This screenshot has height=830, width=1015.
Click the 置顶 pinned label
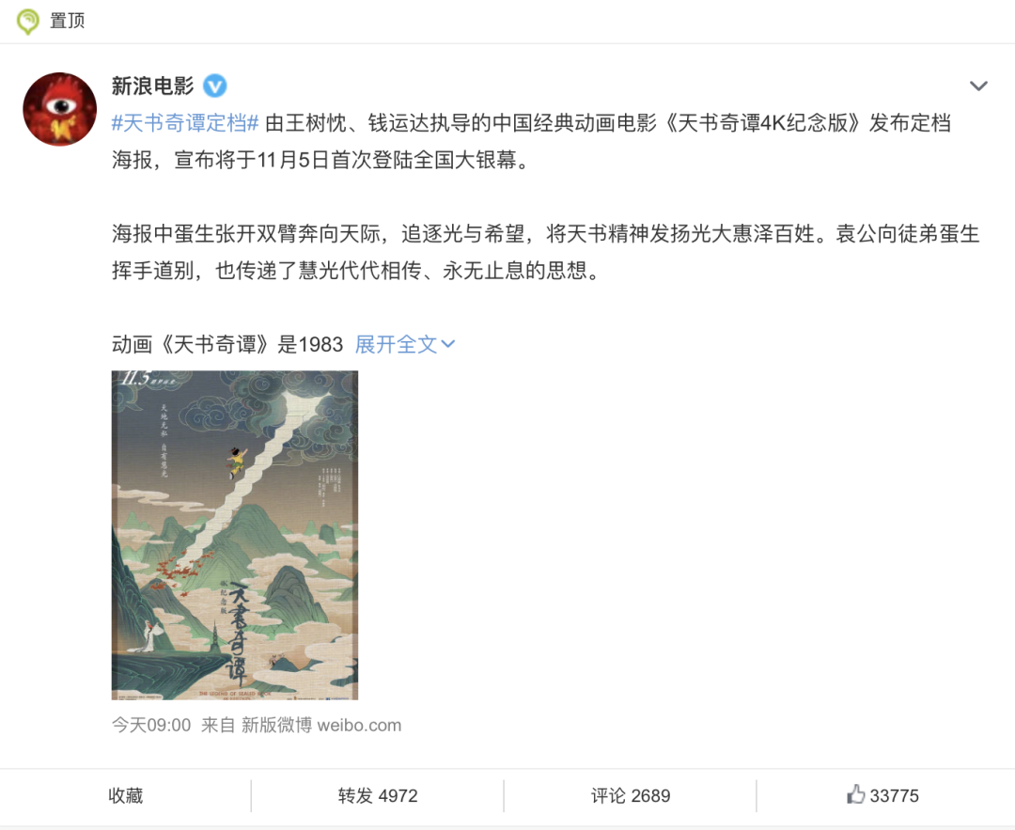click(68, 21)
